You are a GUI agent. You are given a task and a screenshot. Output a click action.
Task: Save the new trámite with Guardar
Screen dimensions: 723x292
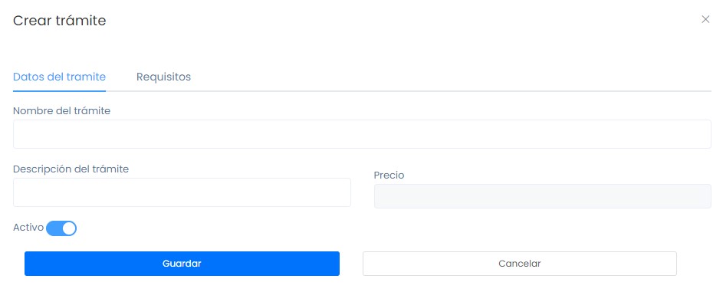pyautogui.click(x=182, y=264)
